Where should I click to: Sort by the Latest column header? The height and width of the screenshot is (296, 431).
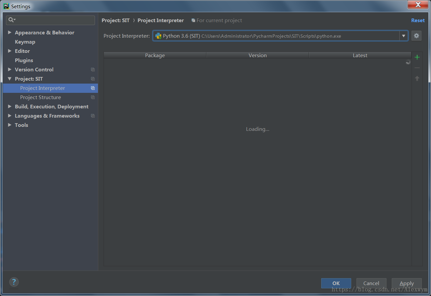coord(360,55)
